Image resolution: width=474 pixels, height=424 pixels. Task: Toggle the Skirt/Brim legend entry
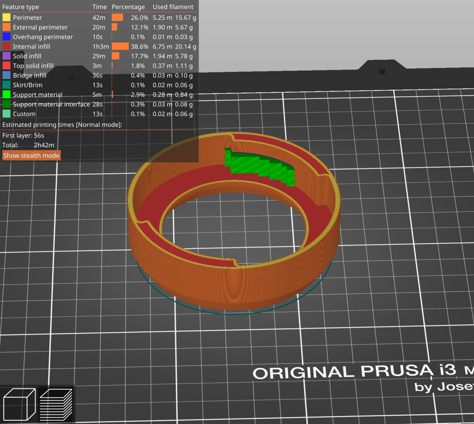tap(29, 85)
